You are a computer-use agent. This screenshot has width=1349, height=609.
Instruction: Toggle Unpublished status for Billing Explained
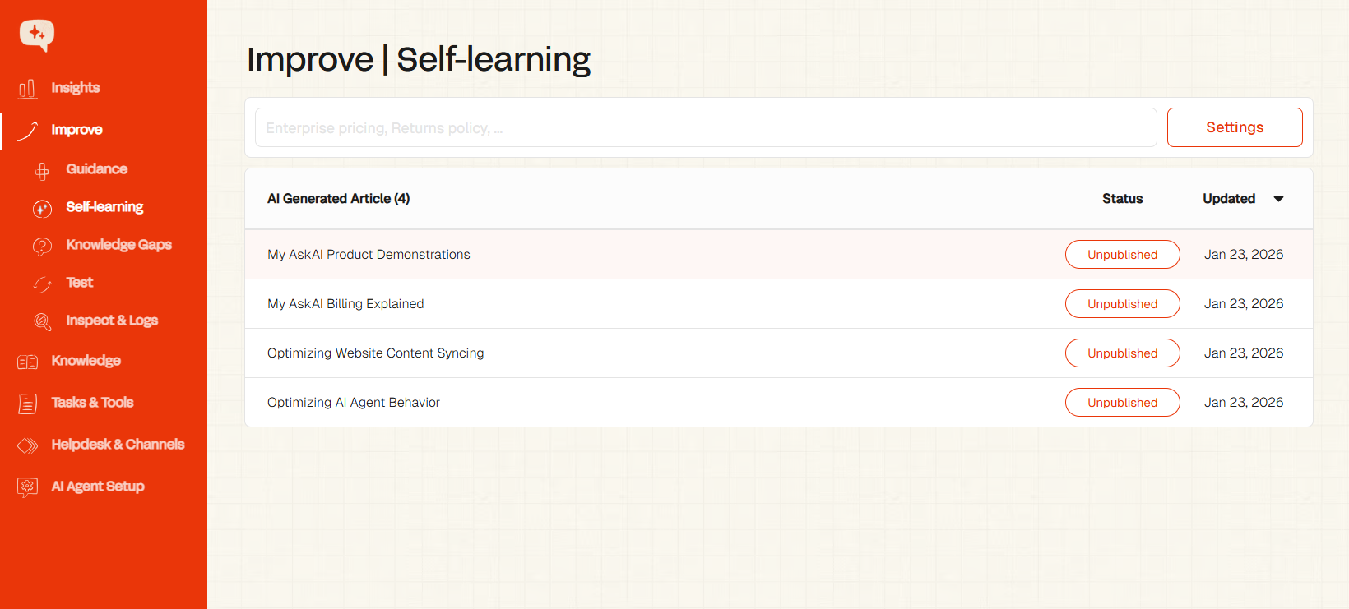click(x=1122, y=304)
